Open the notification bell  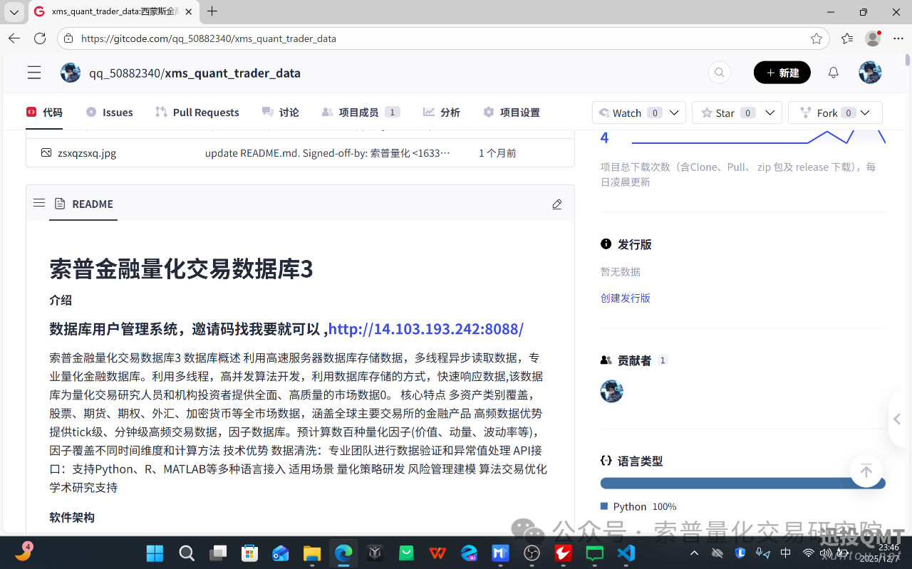pos(832,72)
